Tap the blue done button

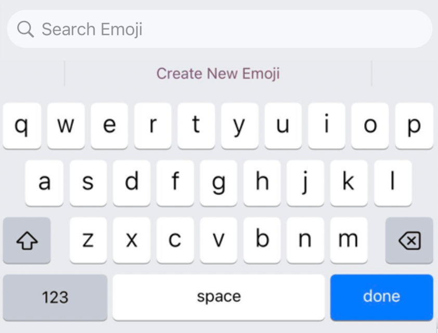[382, 297]
